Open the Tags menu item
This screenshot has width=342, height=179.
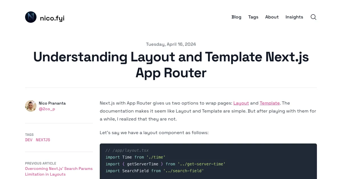pyautogui.click(x=253, y=17)
